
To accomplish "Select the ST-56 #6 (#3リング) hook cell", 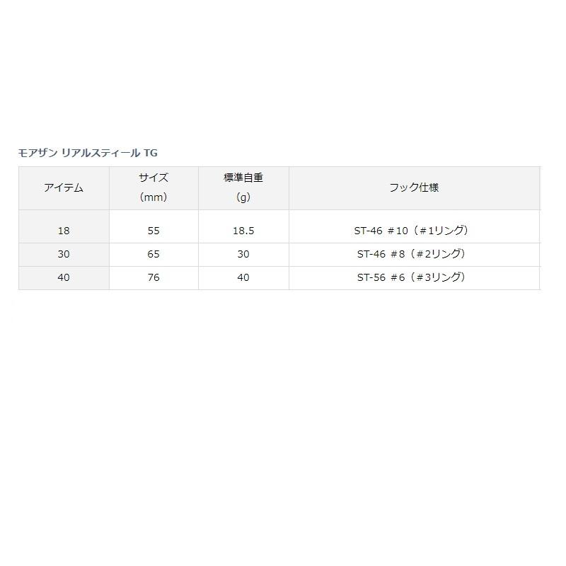I will 411,278.
